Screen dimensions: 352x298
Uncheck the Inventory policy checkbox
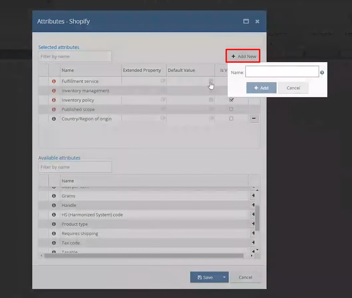point(231,100)
